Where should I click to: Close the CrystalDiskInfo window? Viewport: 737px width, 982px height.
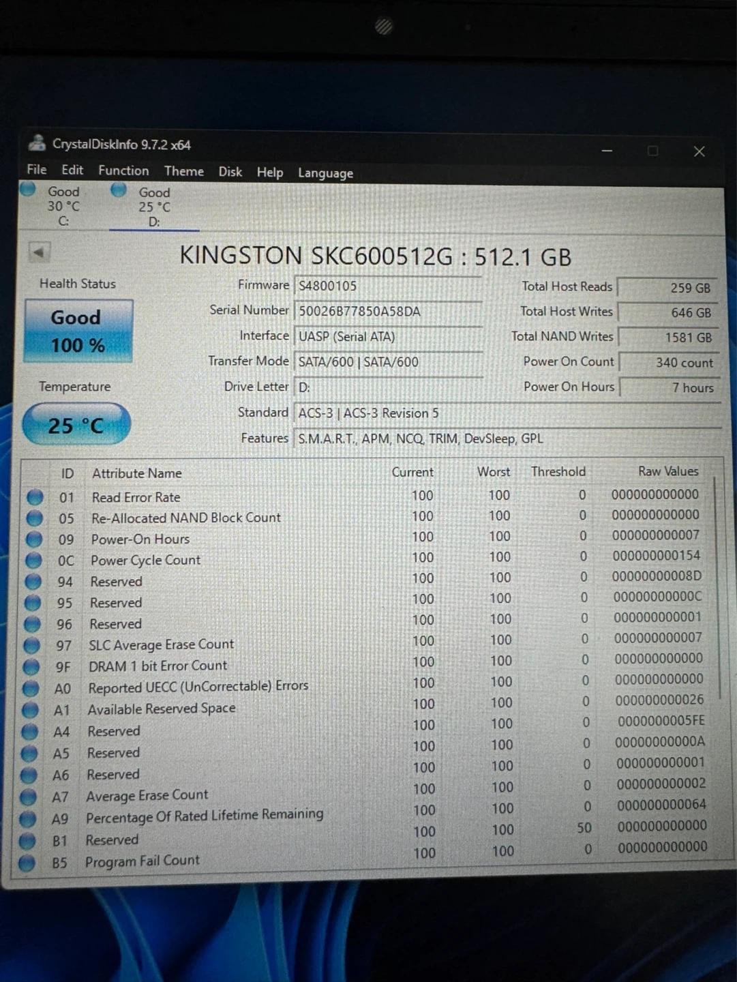click(699, 151)
